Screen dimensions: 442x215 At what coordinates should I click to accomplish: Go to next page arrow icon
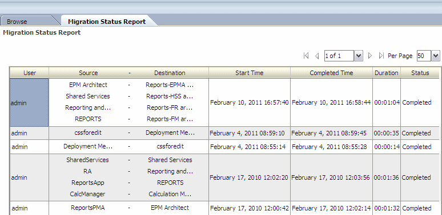point(370,56)
